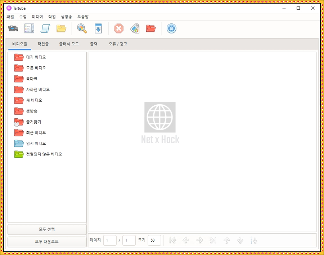Click the current 페이지 number field
This screenshot has width=324, height=255.
click(x=110, y=240)
